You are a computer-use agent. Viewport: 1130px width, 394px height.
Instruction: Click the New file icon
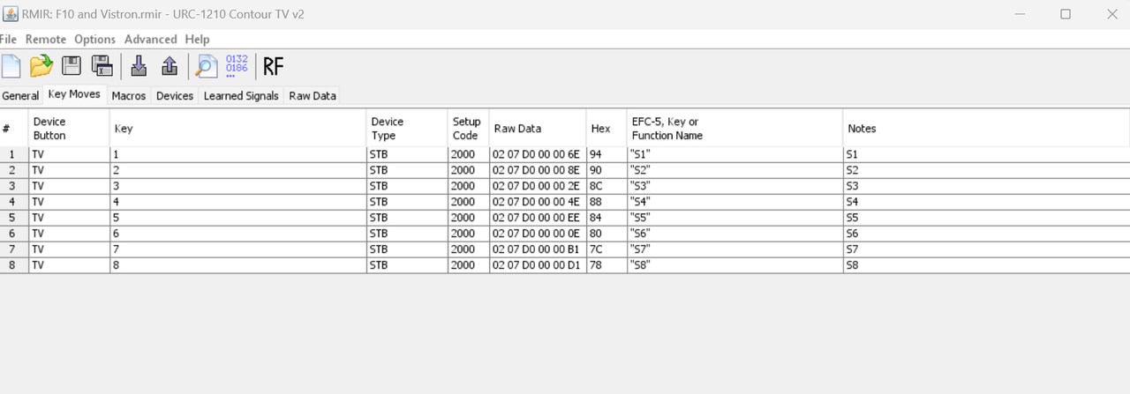click(x=11, y=66)
